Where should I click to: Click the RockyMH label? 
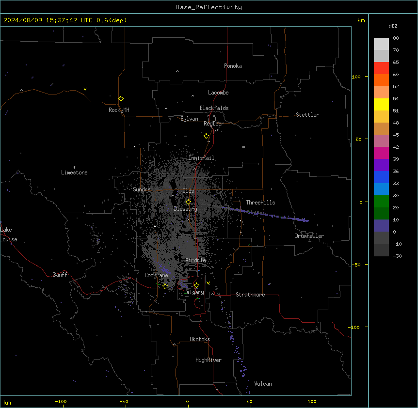[119, 110]
